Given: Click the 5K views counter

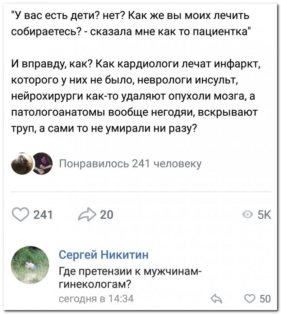Looking at the screenshot, I should [x=264, y=215].
